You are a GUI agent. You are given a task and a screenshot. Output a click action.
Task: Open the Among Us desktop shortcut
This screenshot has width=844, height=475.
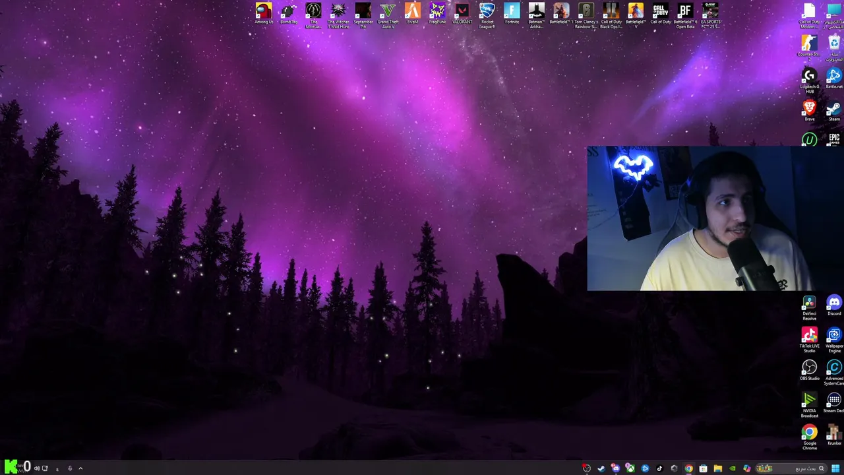(x=264, y=14)
